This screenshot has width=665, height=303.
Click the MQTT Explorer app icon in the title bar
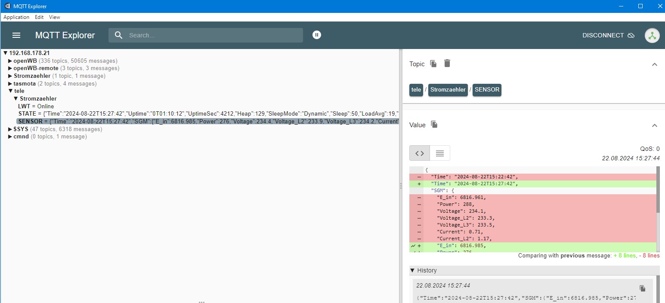point(7,6)
